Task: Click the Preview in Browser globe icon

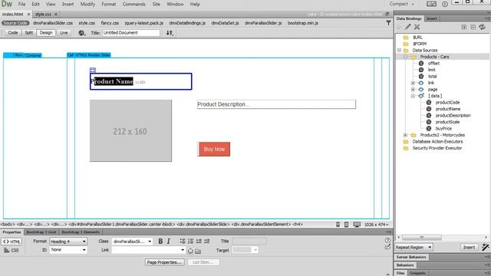Action: tap(82, 33)
